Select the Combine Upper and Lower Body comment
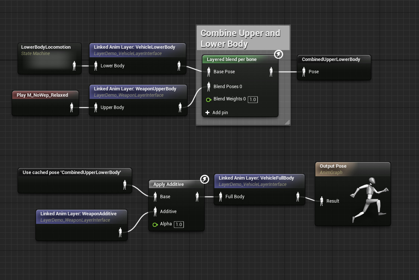Image resolution: width=419 pixels, height=280 pixels. pyautogui.click(x=240, y=38)
